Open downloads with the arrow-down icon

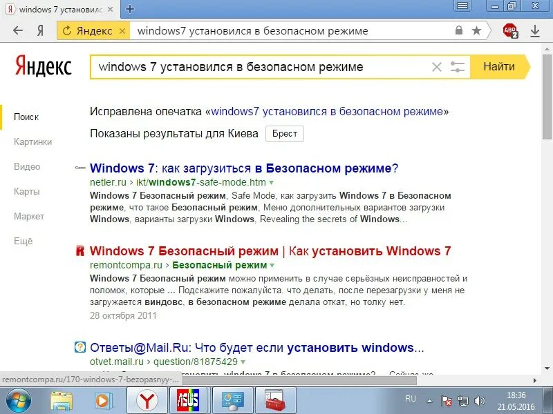point(535,31)
